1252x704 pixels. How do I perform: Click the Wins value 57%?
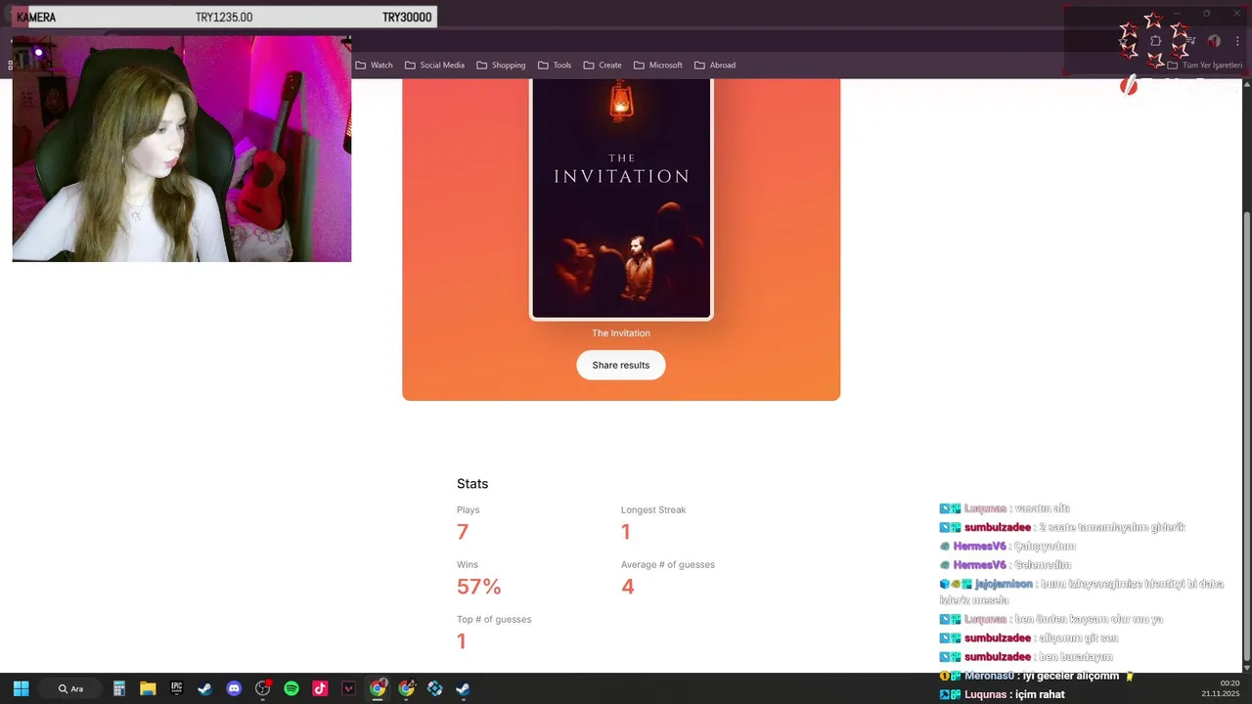tap(479, 587)
